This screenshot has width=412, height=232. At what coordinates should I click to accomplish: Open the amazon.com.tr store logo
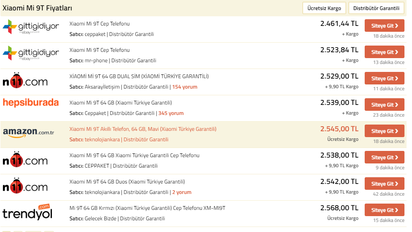coord(28,132)
